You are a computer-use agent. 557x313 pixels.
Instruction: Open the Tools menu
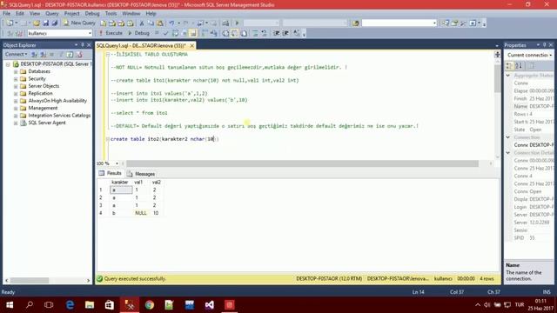coord(111,14)
